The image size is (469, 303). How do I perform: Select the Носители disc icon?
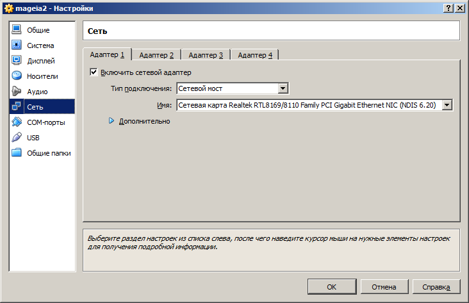coord(17,76)
